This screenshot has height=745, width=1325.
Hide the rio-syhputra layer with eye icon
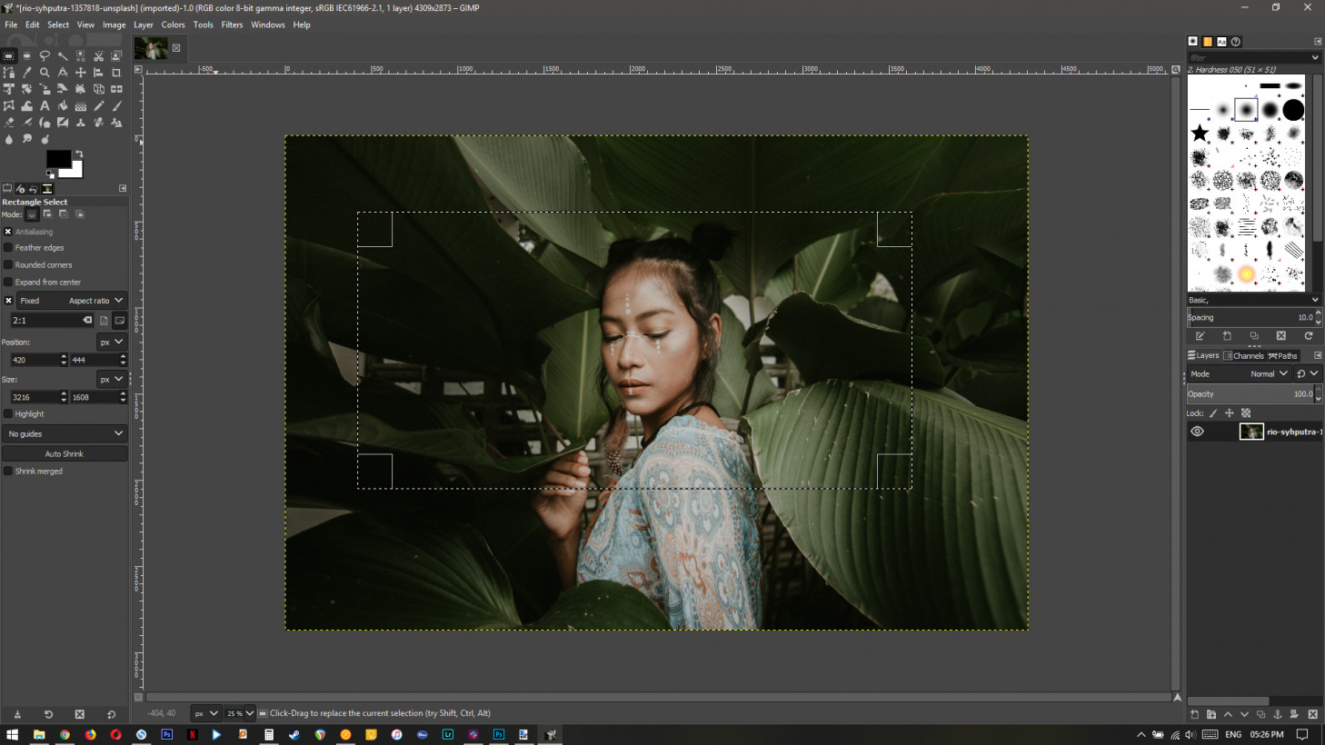[1197, 432]
